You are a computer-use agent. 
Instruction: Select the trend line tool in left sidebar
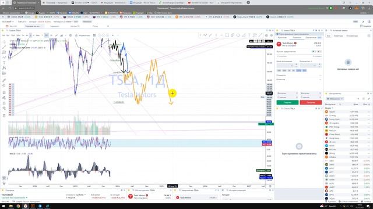4,47
